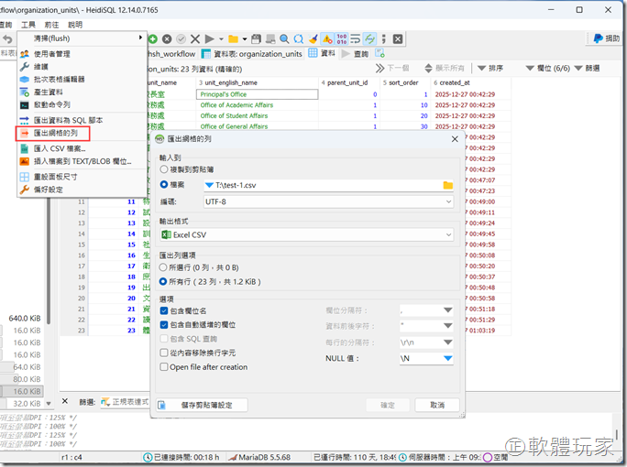Choose 所選行 export rows radio button
The height and width of the screenshot is (467, 627).
point(165,269)
